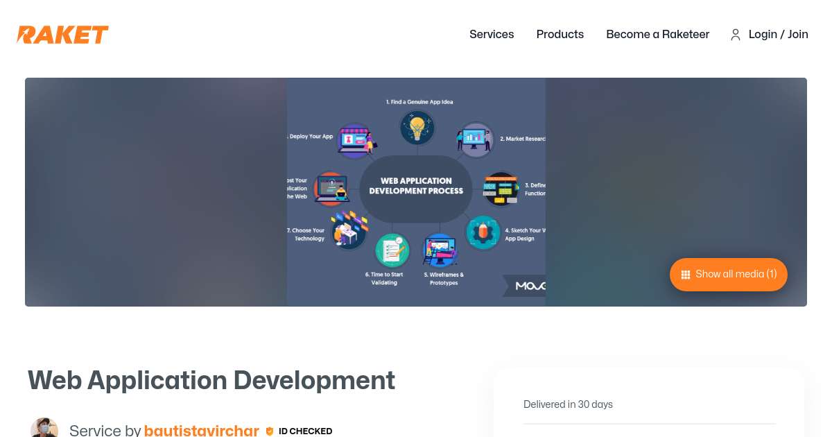This screenshot has width=832, height=437.
Task: Click the orange ID CHECKED shield badge
Action: coord(270,431)
